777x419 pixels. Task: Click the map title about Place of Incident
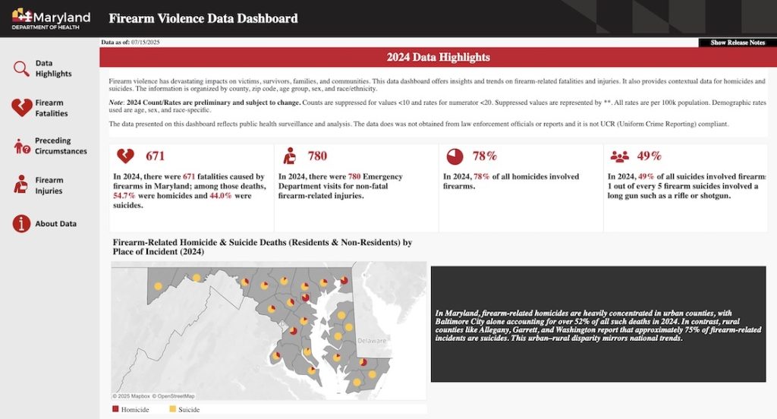pos(262,247)
